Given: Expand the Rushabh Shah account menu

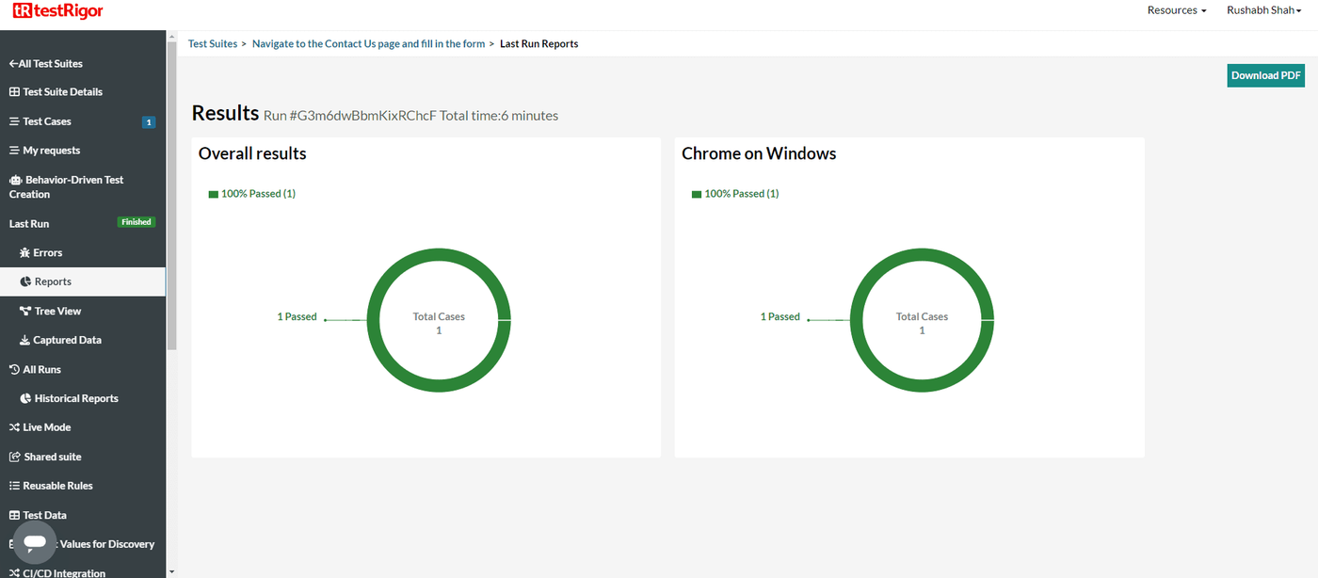Looking at the screenshot, I should [x=1264, y=10].
